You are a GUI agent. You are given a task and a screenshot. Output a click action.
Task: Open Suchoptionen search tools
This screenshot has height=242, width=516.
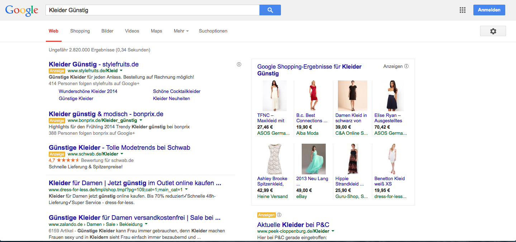(213, 31)
